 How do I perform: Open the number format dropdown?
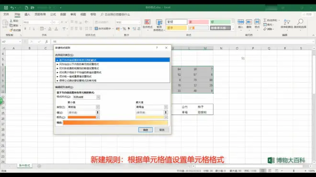click(x=139, y=22)
